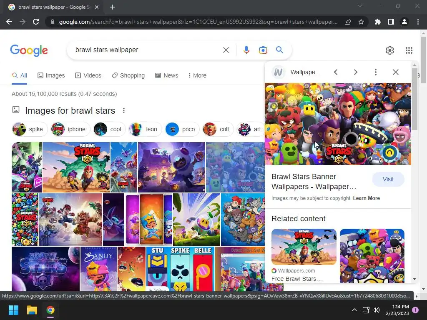Viewport: 427px width, 320px height.
Task: Filter images by leon chip
Action: [x=145, y=129]
